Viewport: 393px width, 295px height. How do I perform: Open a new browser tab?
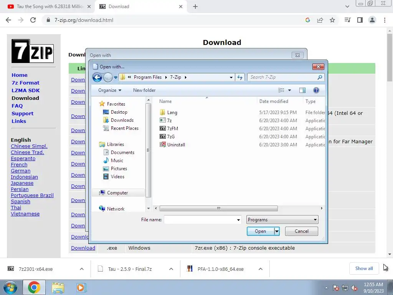click(x=195, y=7)
